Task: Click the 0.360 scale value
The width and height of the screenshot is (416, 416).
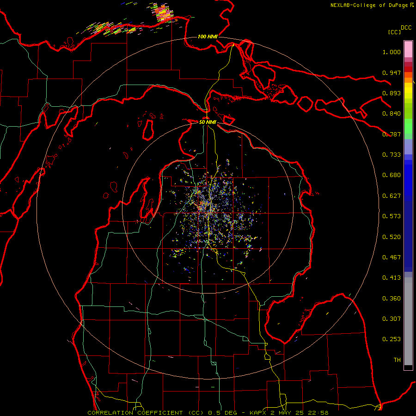Action: click(x=392, y=299)
